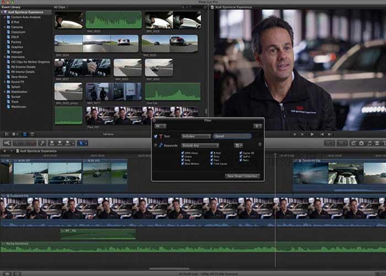Choose the Select arrow tool

pos(81,143)
